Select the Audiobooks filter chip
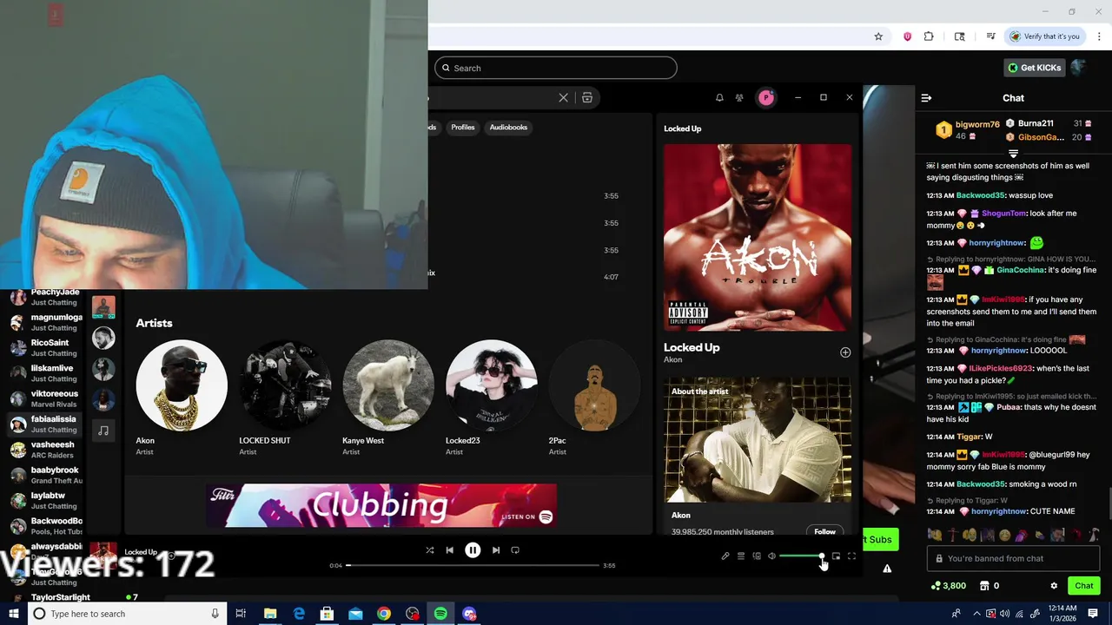The width and height of the screenshot is (1112, 625). point(508,128)
